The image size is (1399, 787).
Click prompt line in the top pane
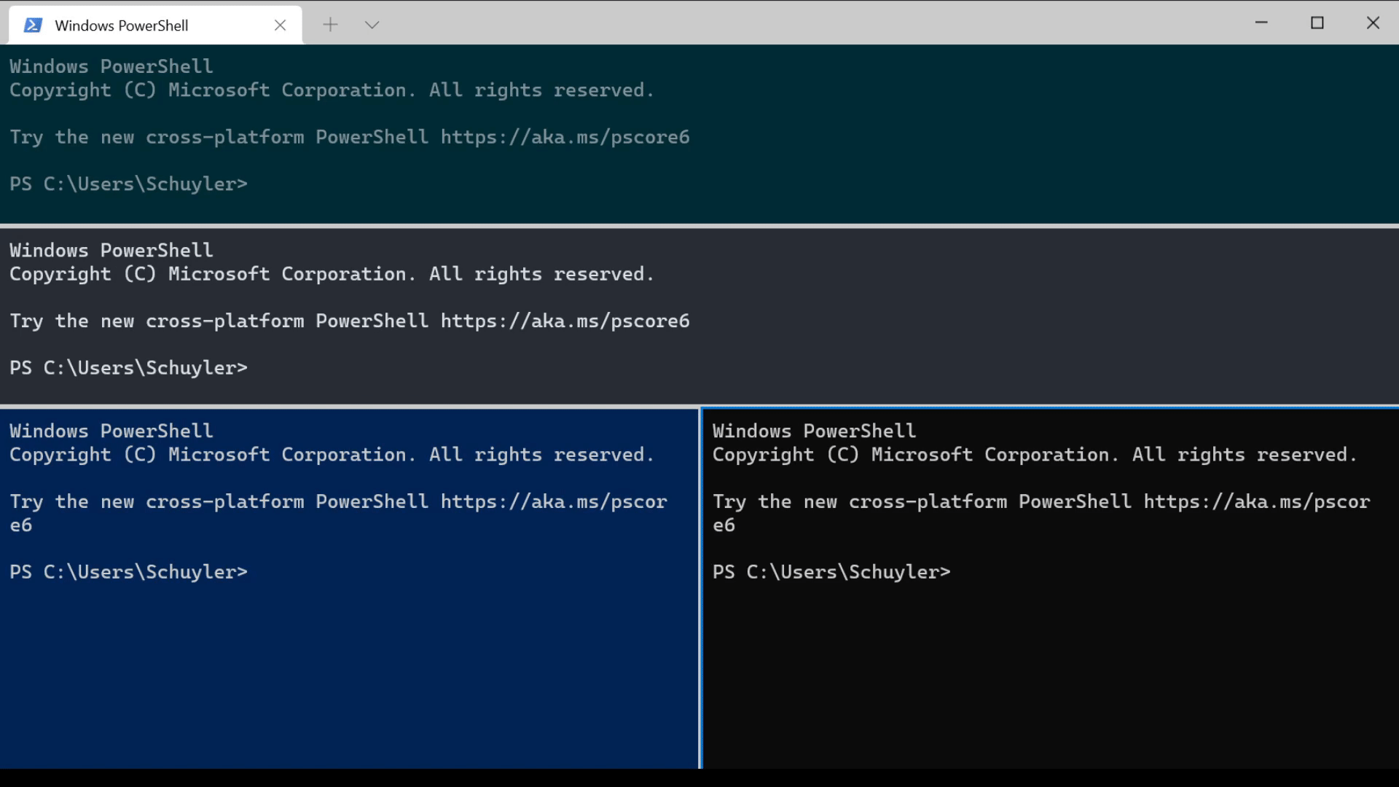(128, 184)
